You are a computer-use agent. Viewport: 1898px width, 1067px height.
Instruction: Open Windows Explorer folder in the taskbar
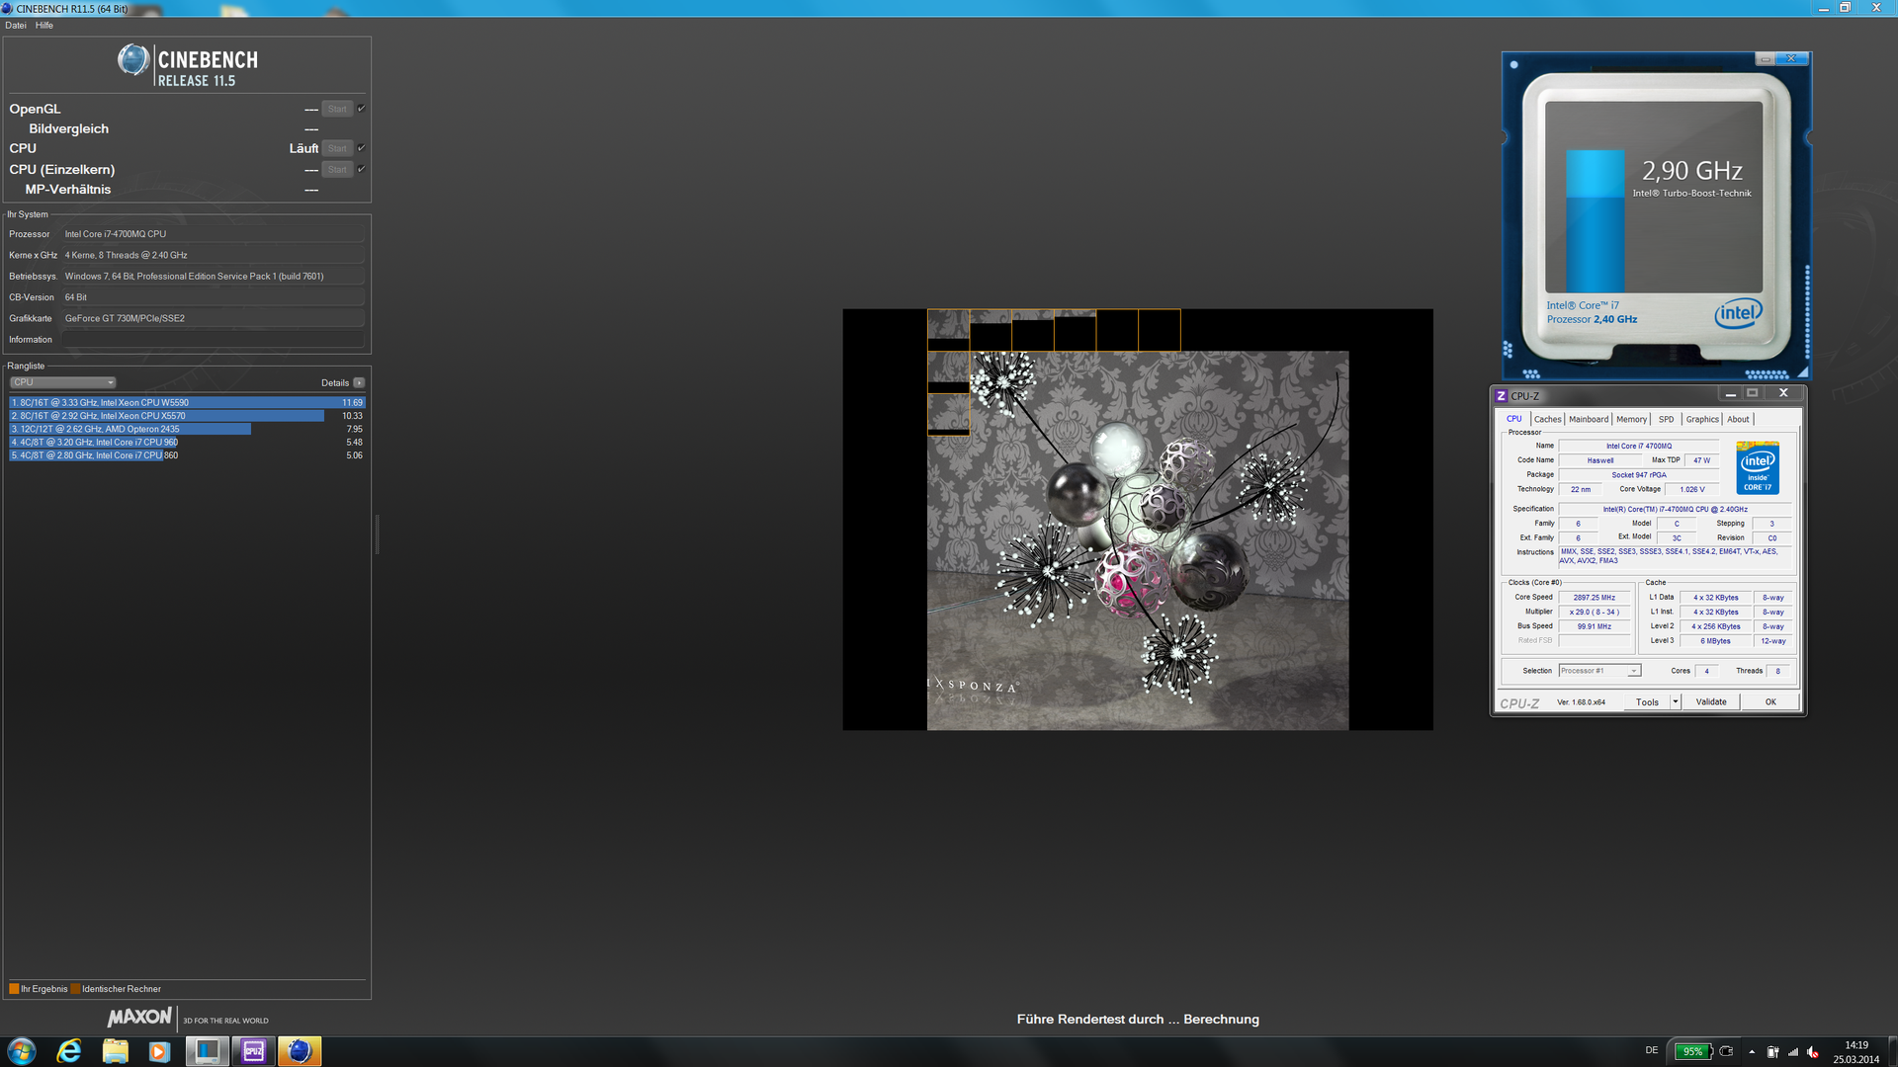(115, 1051)
